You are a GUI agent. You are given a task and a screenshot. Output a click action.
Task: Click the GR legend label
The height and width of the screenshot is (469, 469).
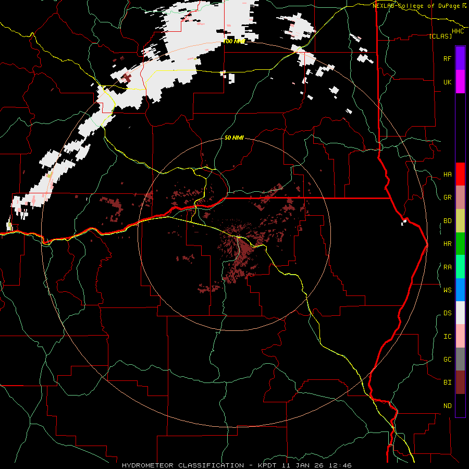point(447,198)
